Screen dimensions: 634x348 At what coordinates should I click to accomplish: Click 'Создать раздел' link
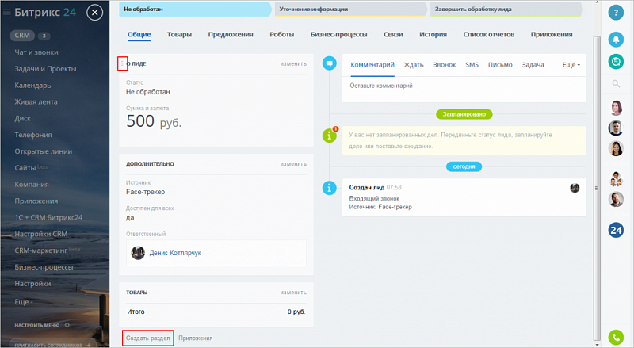coord(148,338)
